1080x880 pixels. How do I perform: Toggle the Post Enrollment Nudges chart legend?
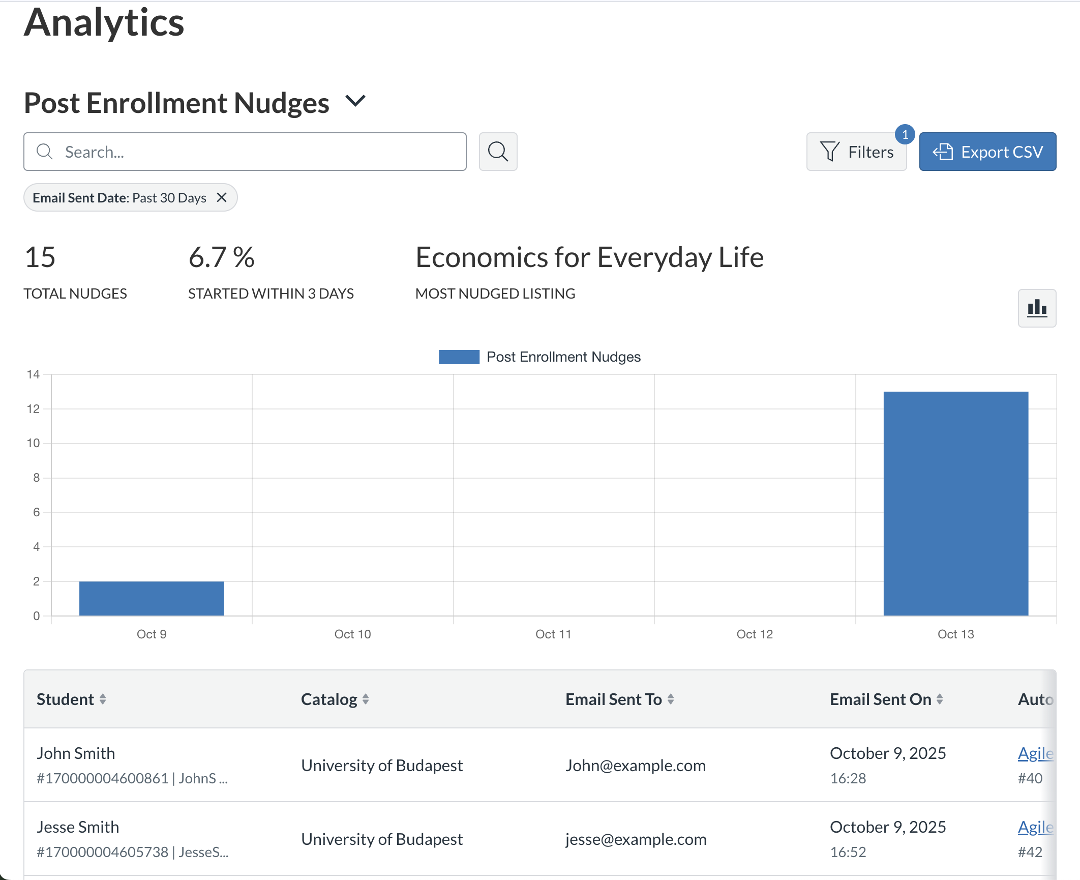pyautogui.click(x=539, y=357)
